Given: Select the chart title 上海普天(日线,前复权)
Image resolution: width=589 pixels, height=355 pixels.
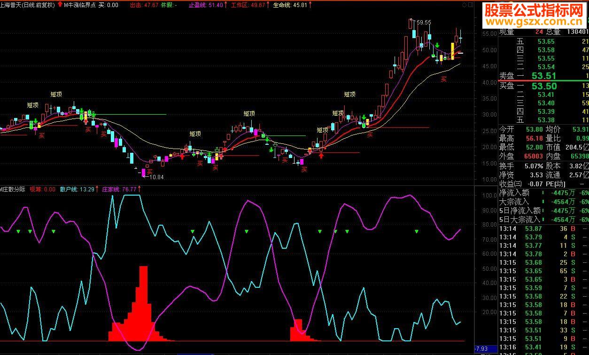Looking at the screenshot, I should [28, 5].
